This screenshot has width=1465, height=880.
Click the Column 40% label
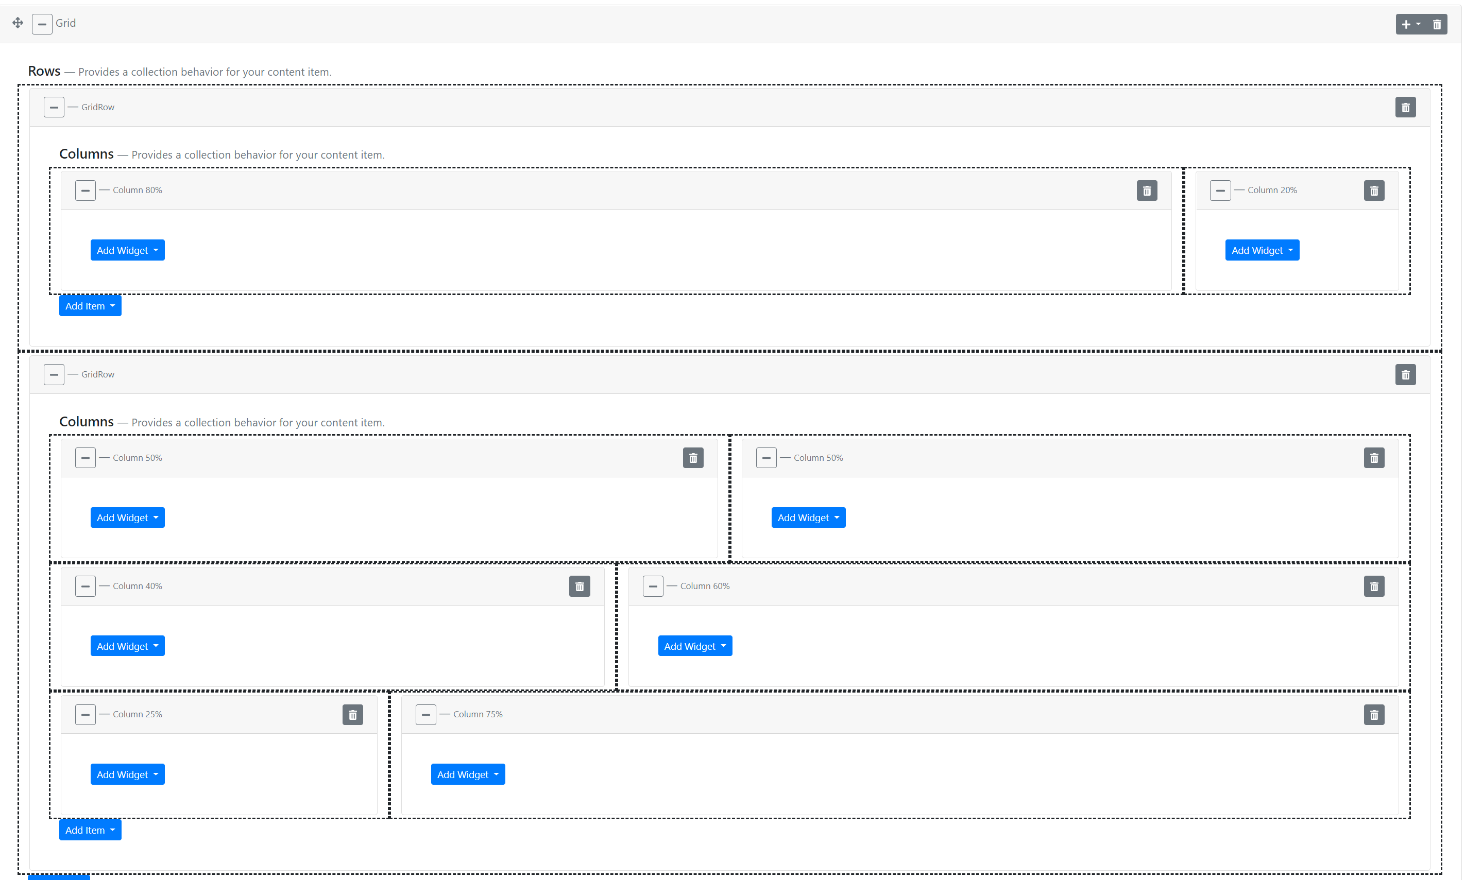(x=138, y=586)
